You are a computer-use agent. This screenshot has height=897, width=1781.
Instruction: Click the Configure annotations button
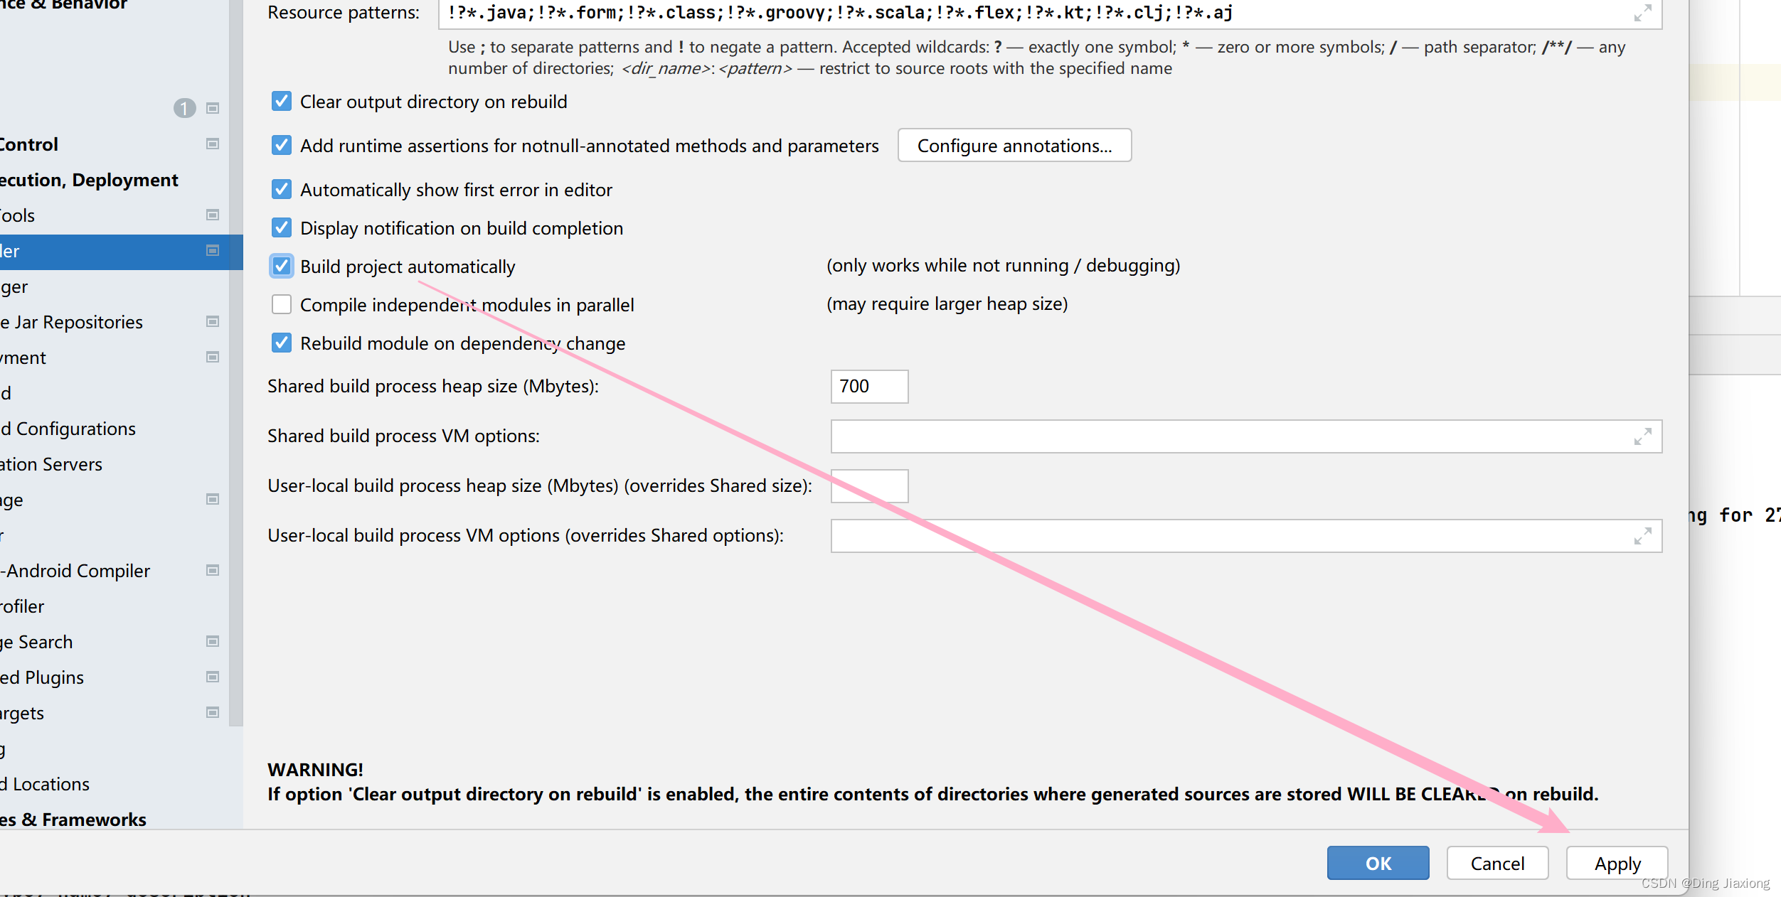click(x=1014, y=146)
